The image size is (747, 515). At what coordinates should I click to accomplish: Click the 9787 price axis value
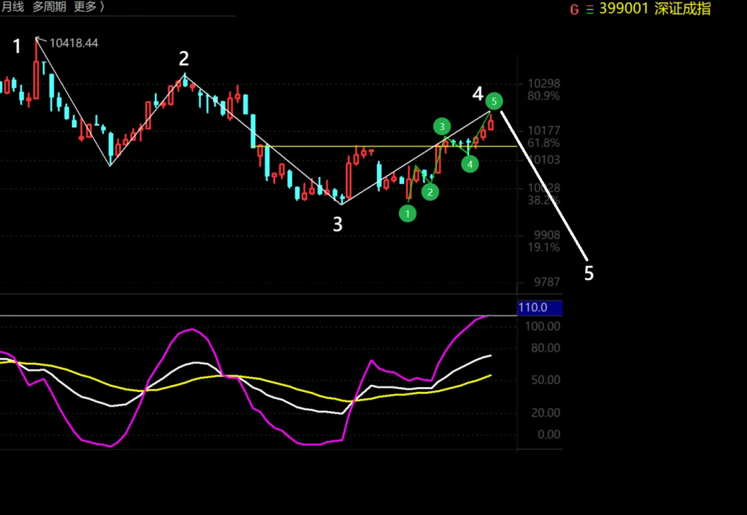coord(547,282)
